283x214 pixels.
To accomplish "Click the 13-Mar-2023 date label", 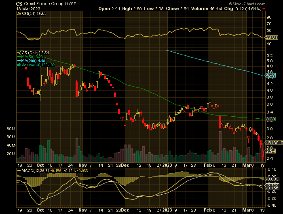I will coord(28,8).
